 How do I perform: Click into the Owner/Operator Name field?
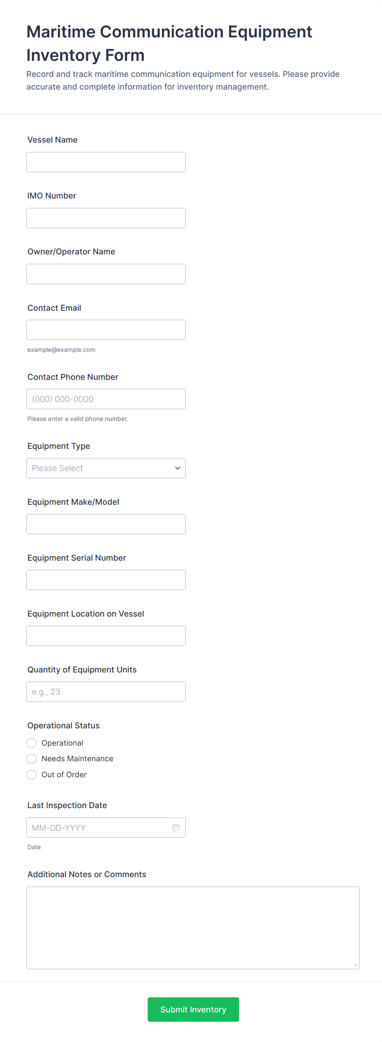106,274
